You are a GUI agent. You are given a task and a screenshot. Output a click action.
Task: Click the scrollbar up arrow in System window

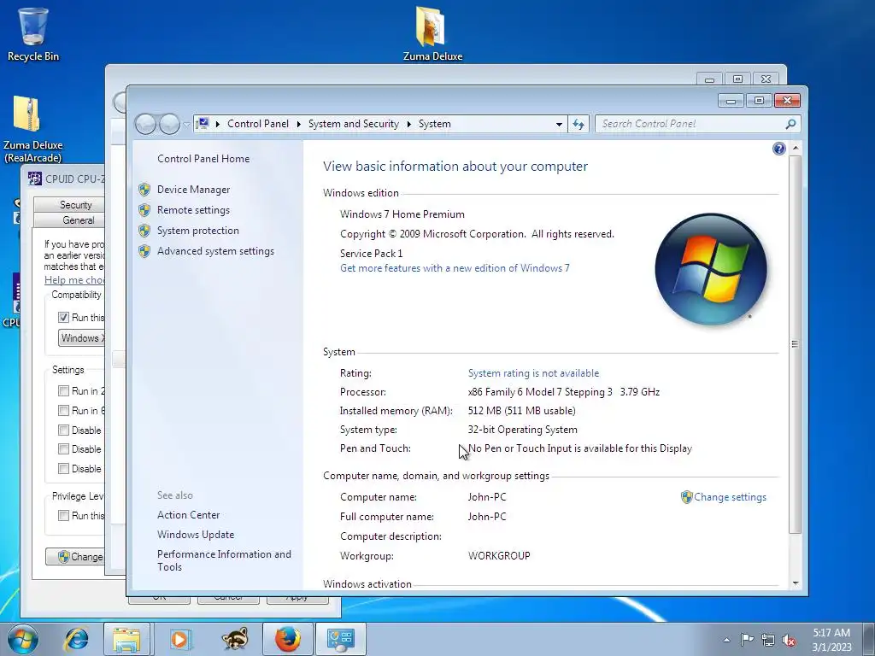(x=796, y=148)
